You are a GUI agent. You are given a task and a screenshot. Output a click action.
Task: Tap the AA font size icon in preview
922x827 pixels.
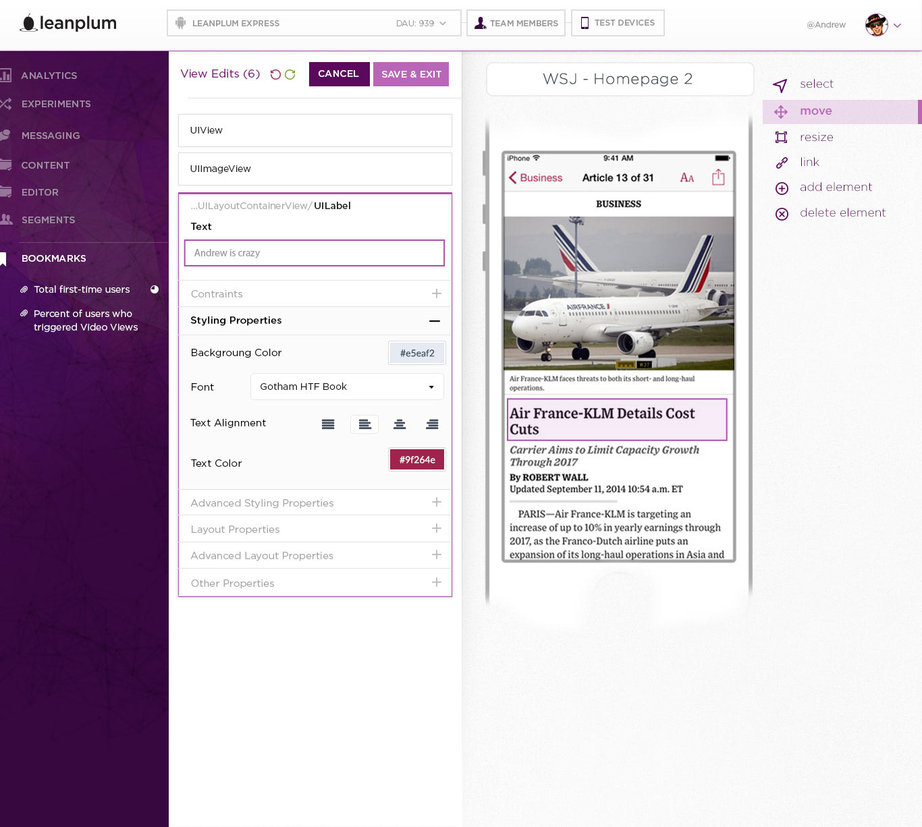tap(687, 178)
